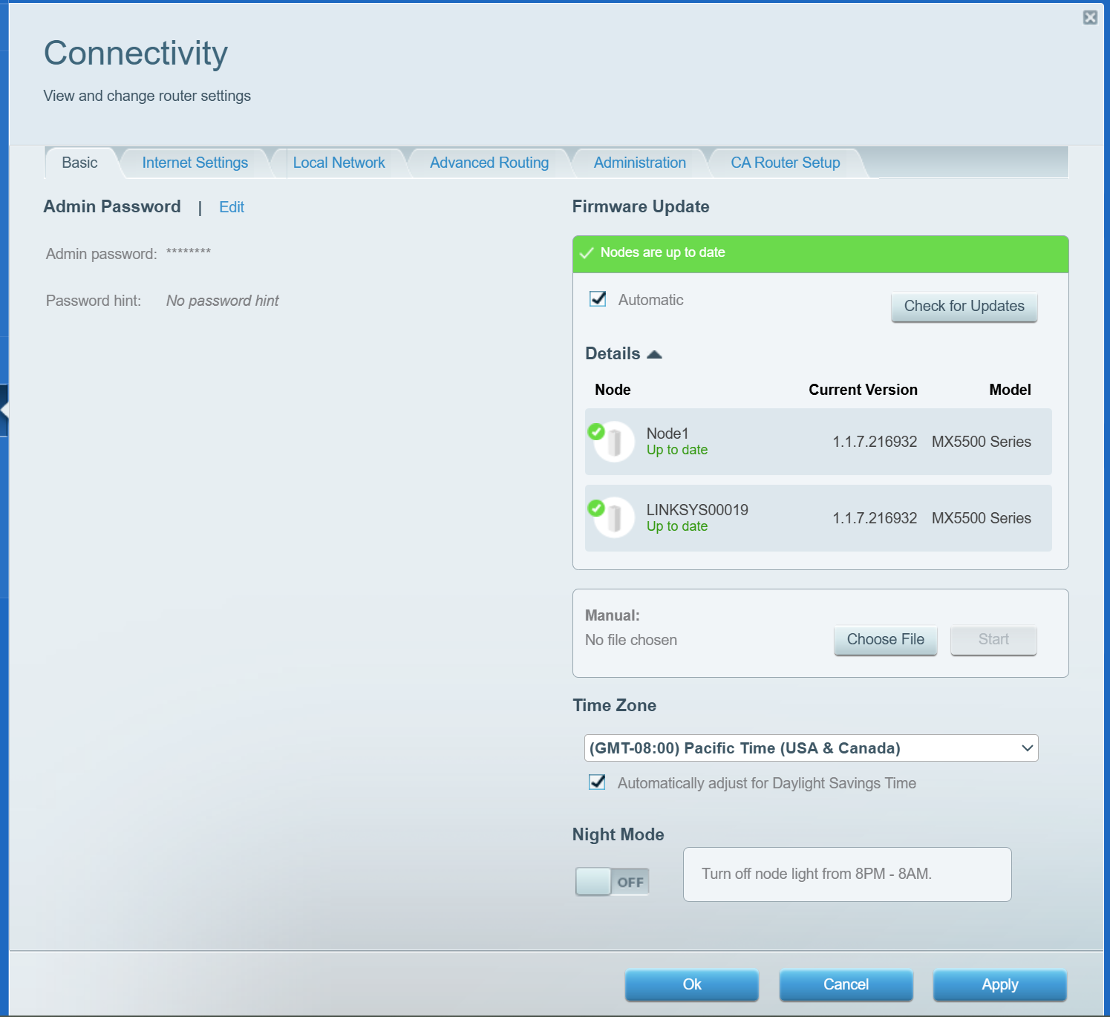Click the Cancel button
1110x1017 pixels.
846,985
